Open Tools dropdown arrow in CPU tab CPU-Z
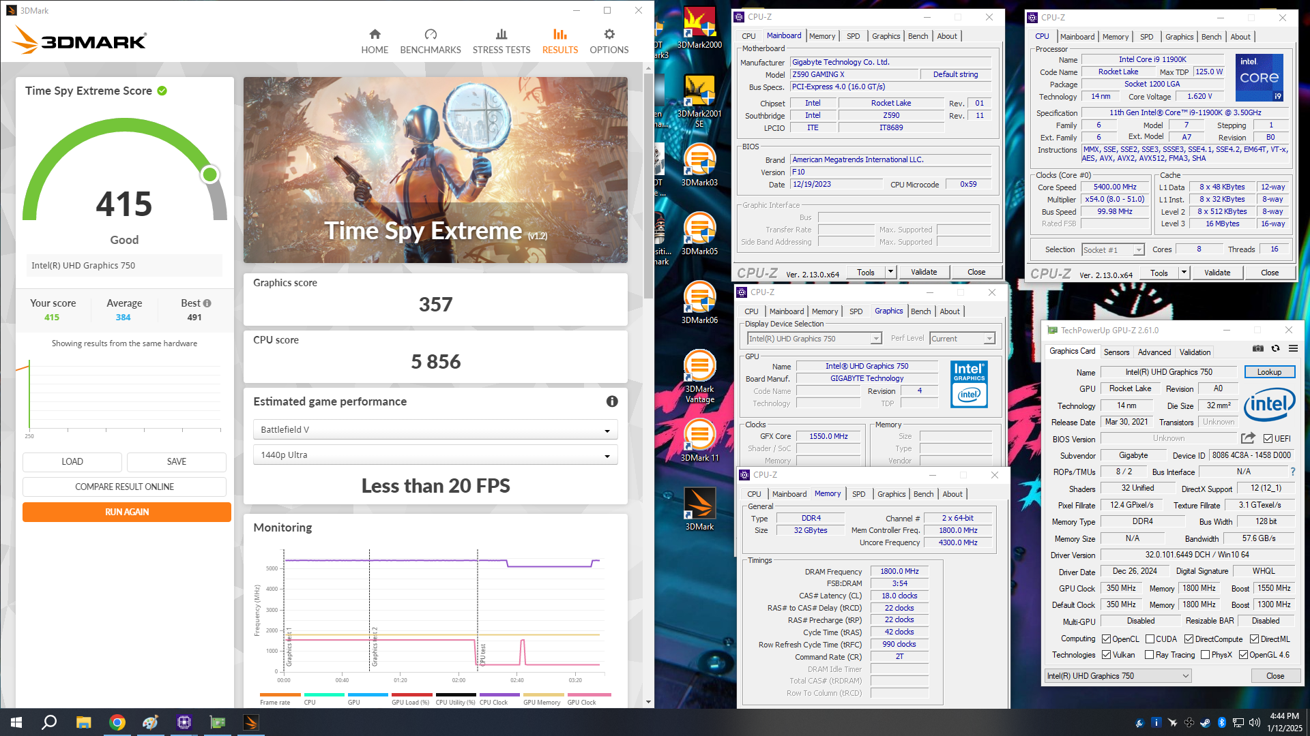1310x736 pixels. click(1184, 273)
